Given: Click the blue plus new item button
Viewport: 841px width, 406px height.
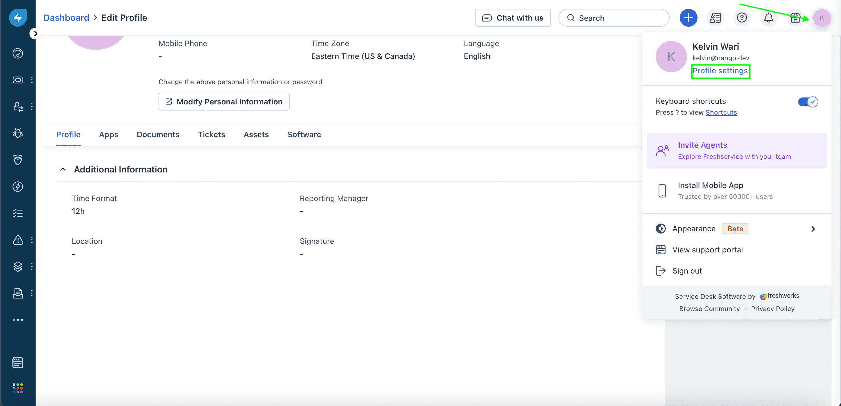Looking at the screenshot, I should tap(688, 18).
